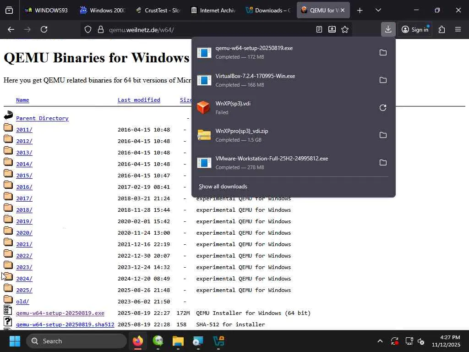Bookmark this page with the star icon
Viewport: 469px width, 352px height.
[345, 29]
